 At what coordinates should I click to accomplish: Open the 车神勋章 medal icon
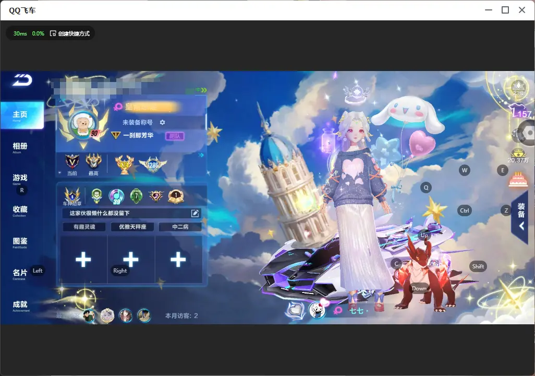[72, 196]
